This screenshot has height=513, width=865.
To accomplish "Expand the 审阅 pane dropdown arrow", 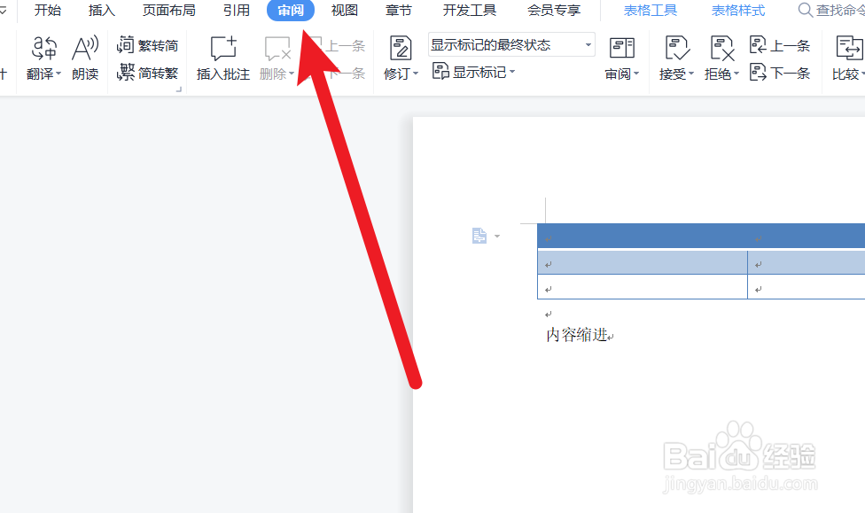I will click(x=636, y=74).
